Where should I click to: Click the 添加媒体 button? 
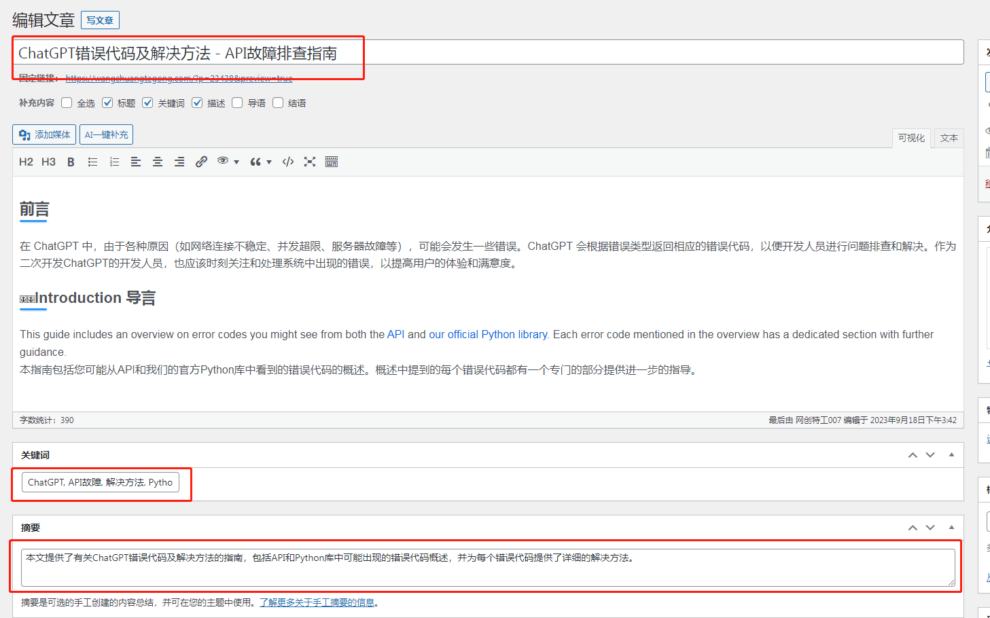[x=45, y=134]
